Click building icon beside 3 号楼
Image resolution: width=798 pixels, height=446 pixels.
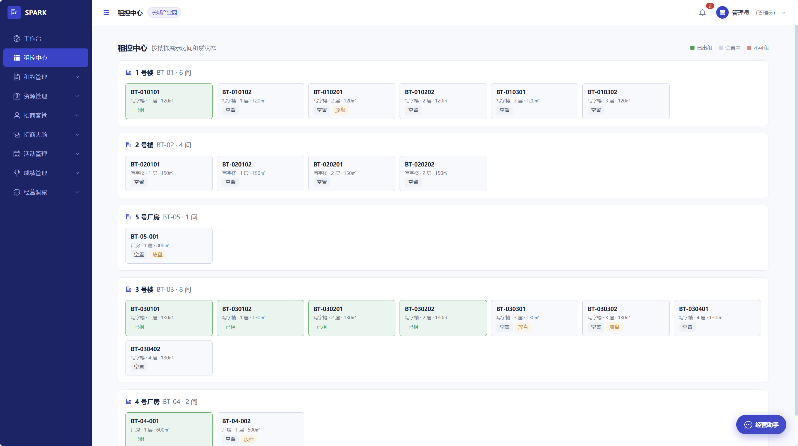pyautogui.click(x=129, y=289)
